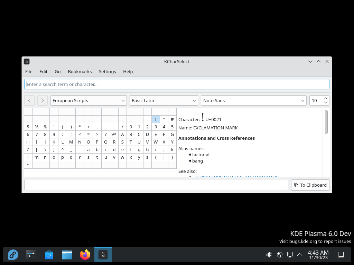354x265 pixels.
Task: Go forward to next character
Action: (43, 100)
